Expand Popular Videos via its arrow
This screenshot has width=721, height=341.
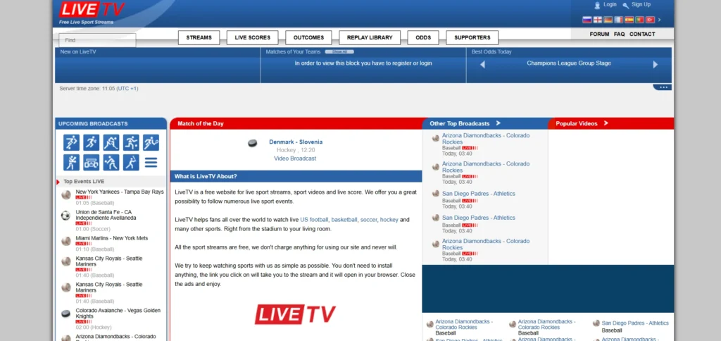pos(606,123)
